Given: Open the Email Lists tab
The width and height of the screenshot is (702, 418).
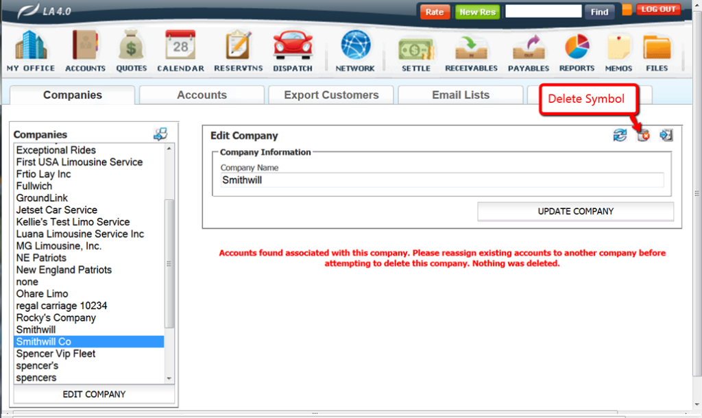Looking at the screenshot, I should coord(461,95).
